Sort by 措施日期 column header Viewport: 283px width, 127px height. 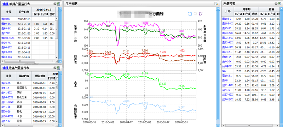pyautogui.click(x=40, y=76)
